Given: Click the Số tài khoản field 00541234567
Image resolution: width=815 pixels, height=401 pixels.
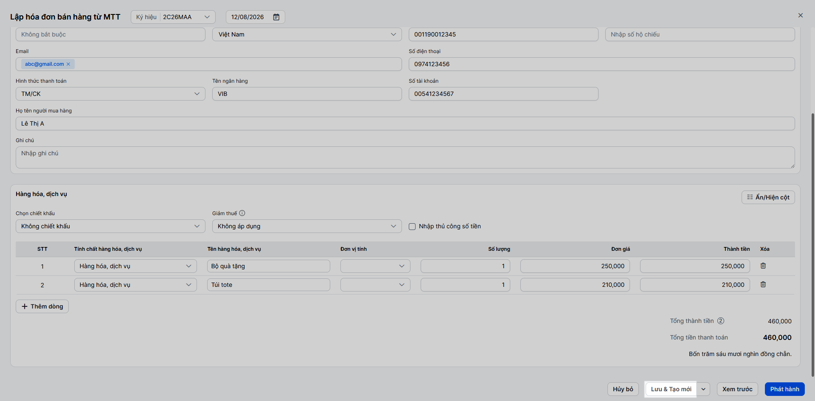Looking at the screenshot, I should point(503,94).
